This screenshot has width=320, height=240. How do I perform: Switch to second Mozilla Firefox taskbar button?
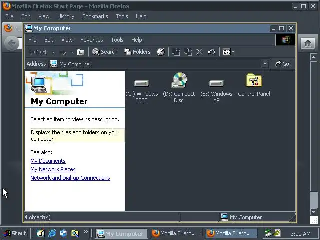point(231,233)
